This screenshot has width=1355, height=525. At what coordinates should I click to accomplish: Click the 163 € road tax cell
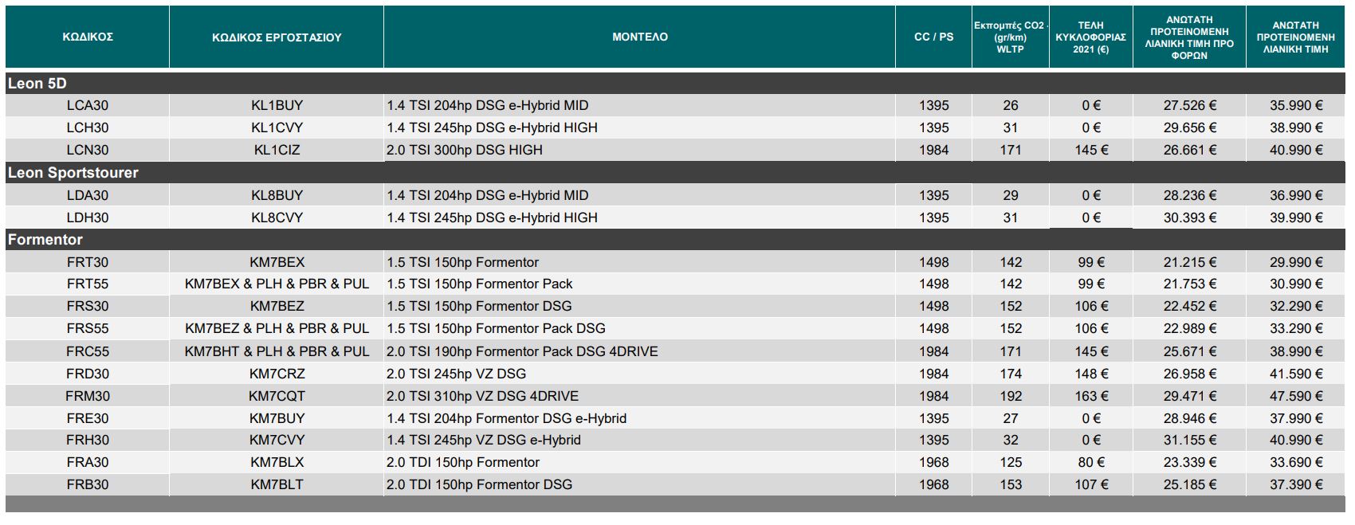1090,396
